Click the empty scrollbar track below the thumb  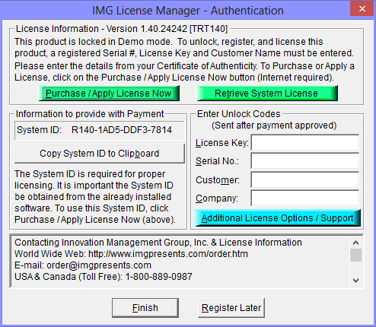coord(355,268)
